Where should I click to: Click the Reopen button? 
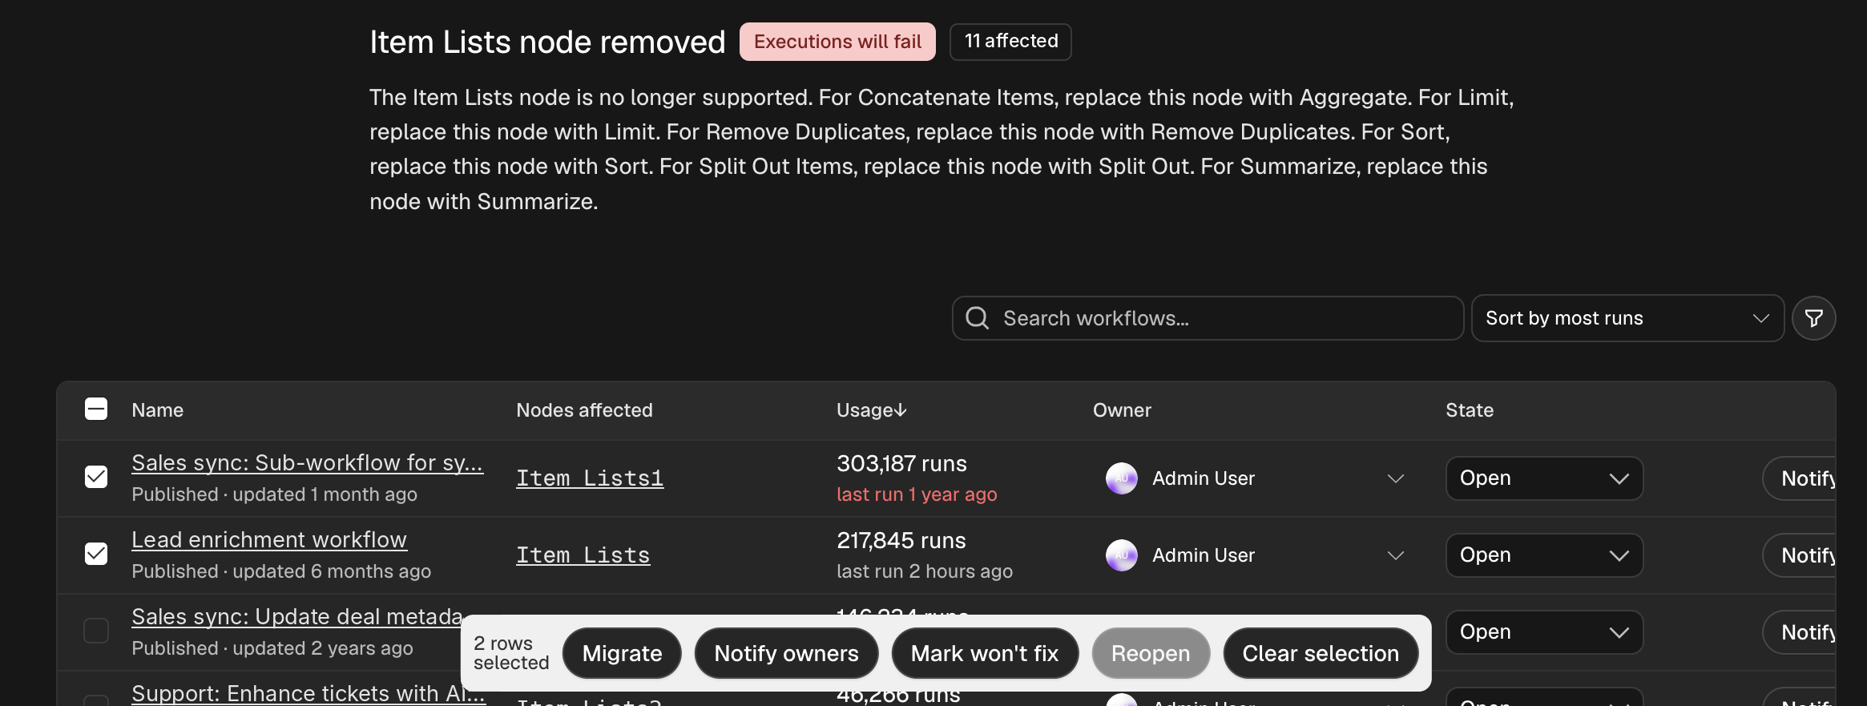click(1151, 653)
